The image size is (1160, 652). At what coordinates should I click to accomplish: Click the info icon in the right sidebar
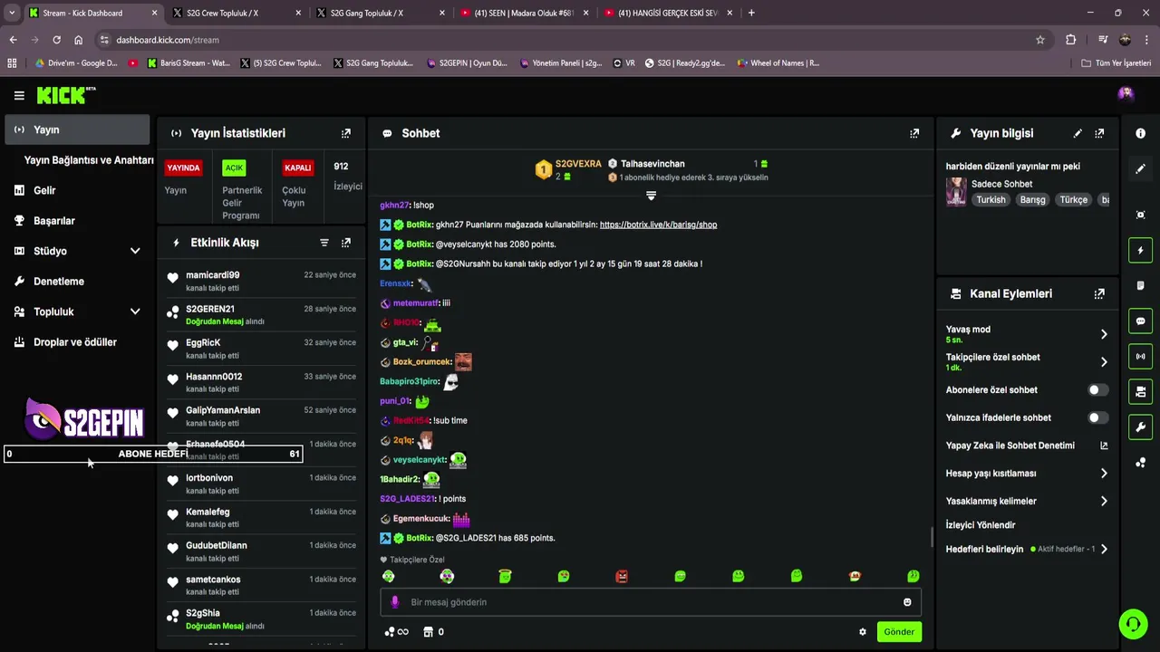(x=1140, y=133)
